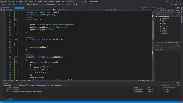Open the Build + IntelliSense dropdown
This screenshot has width=183, height=103.
58,85
